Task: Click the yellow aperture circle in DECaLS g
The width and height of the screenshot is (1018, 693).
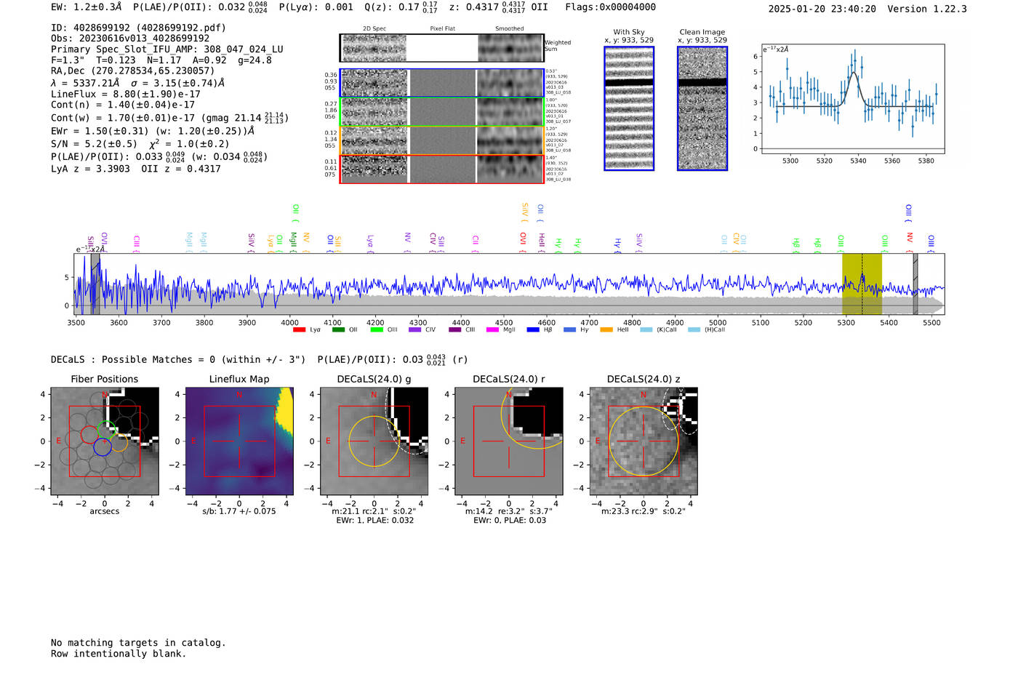Action: [x=374, y=441]
